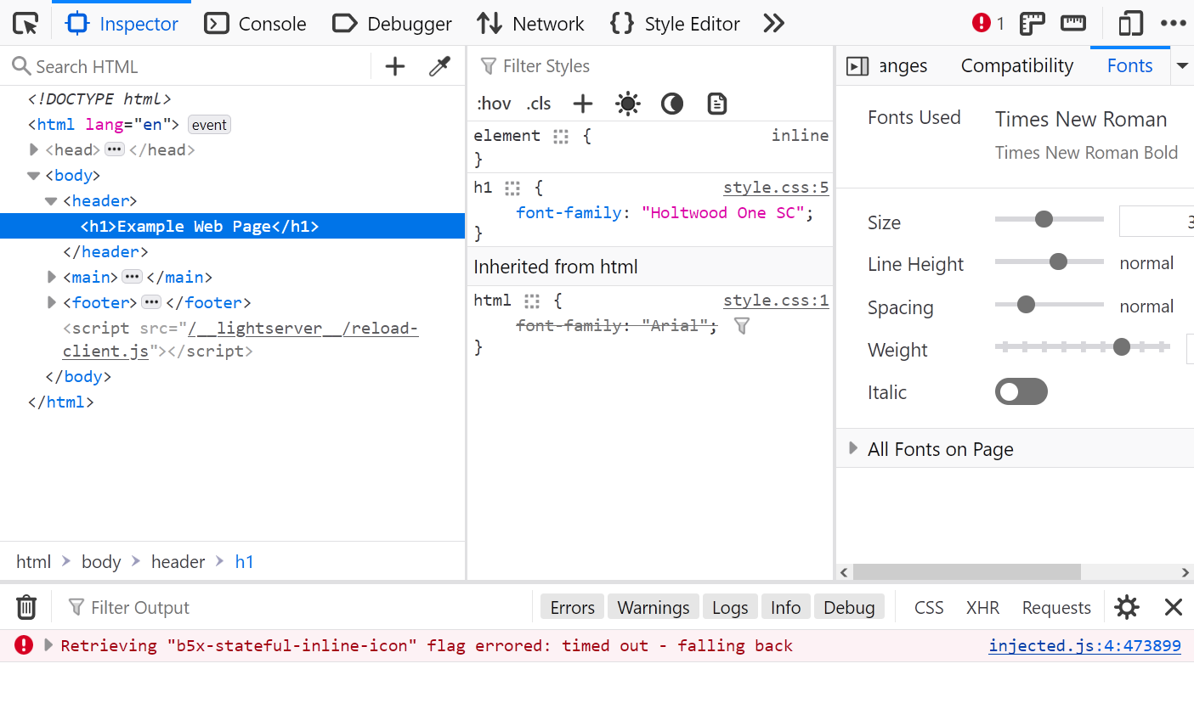Screen dimensions: 1194x703
Task: Toggle print media simulation icon
Action: pyautogui.click(x=717, y=104)
